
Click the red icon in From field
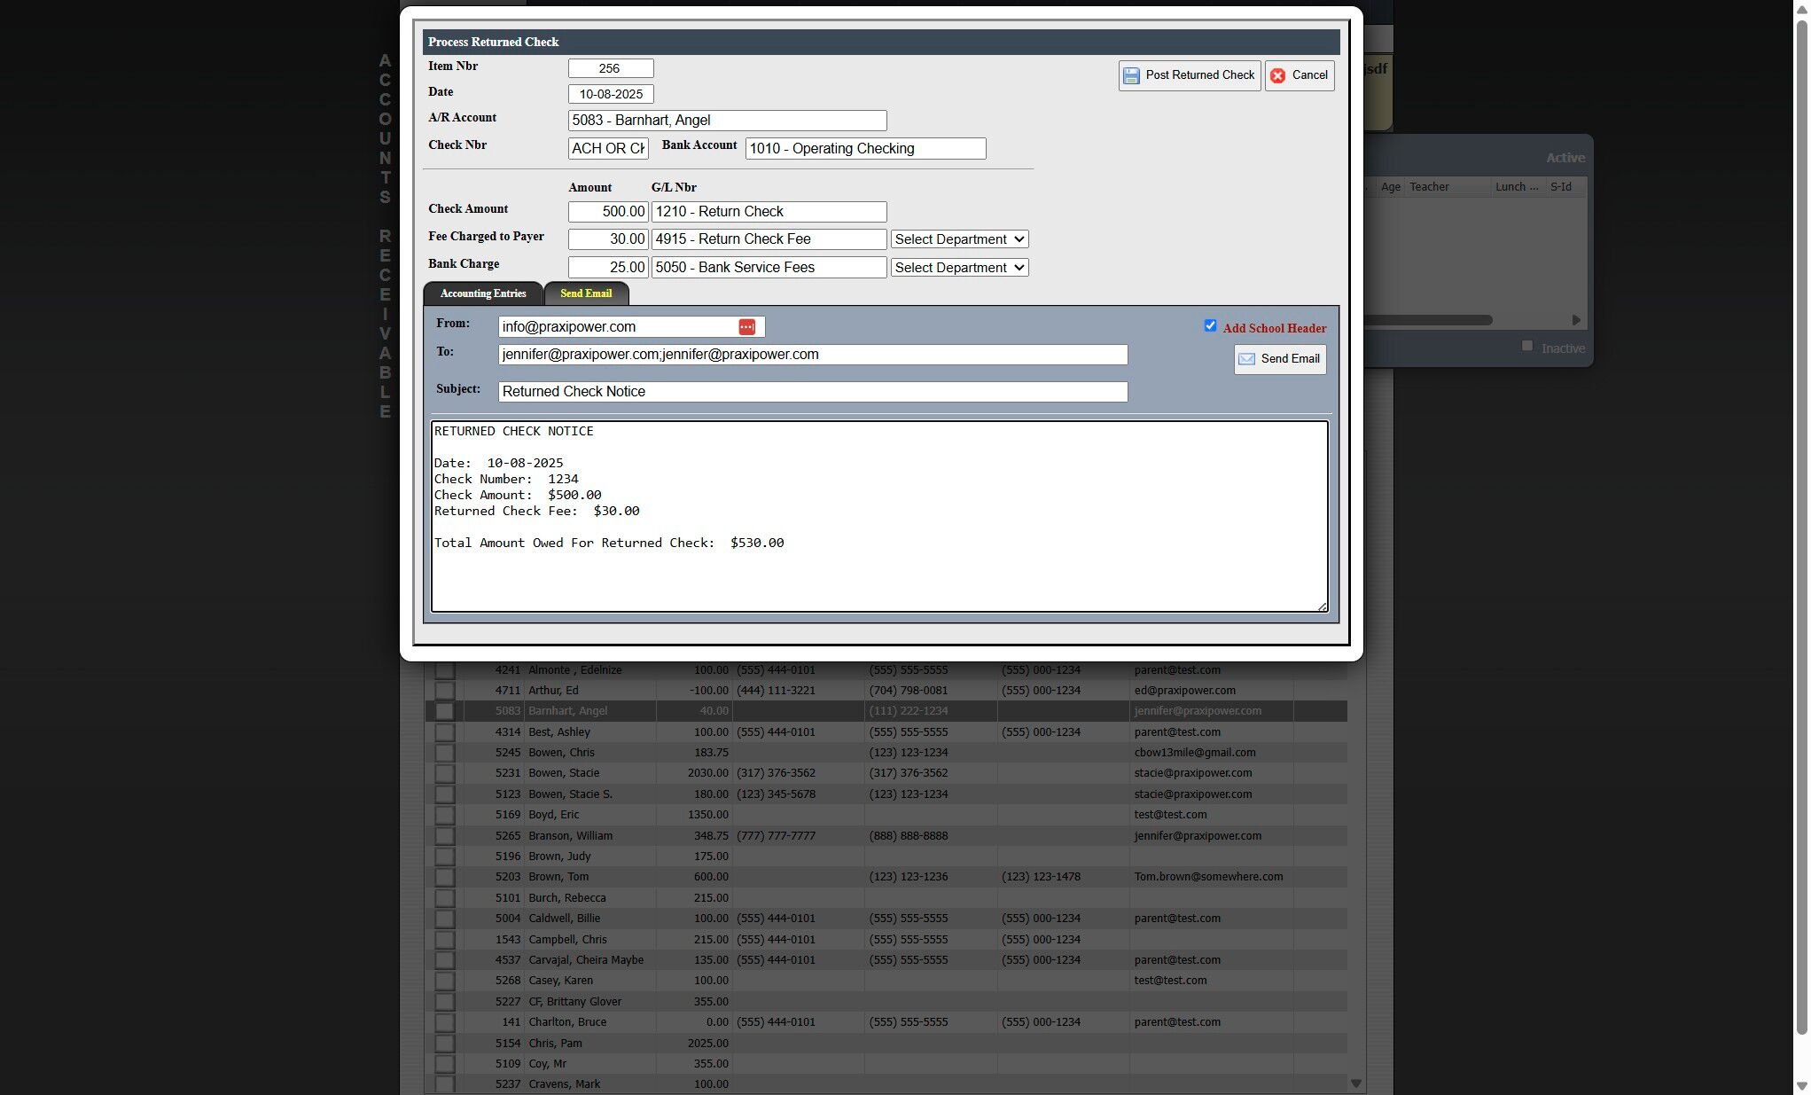(x=746, y=327)
